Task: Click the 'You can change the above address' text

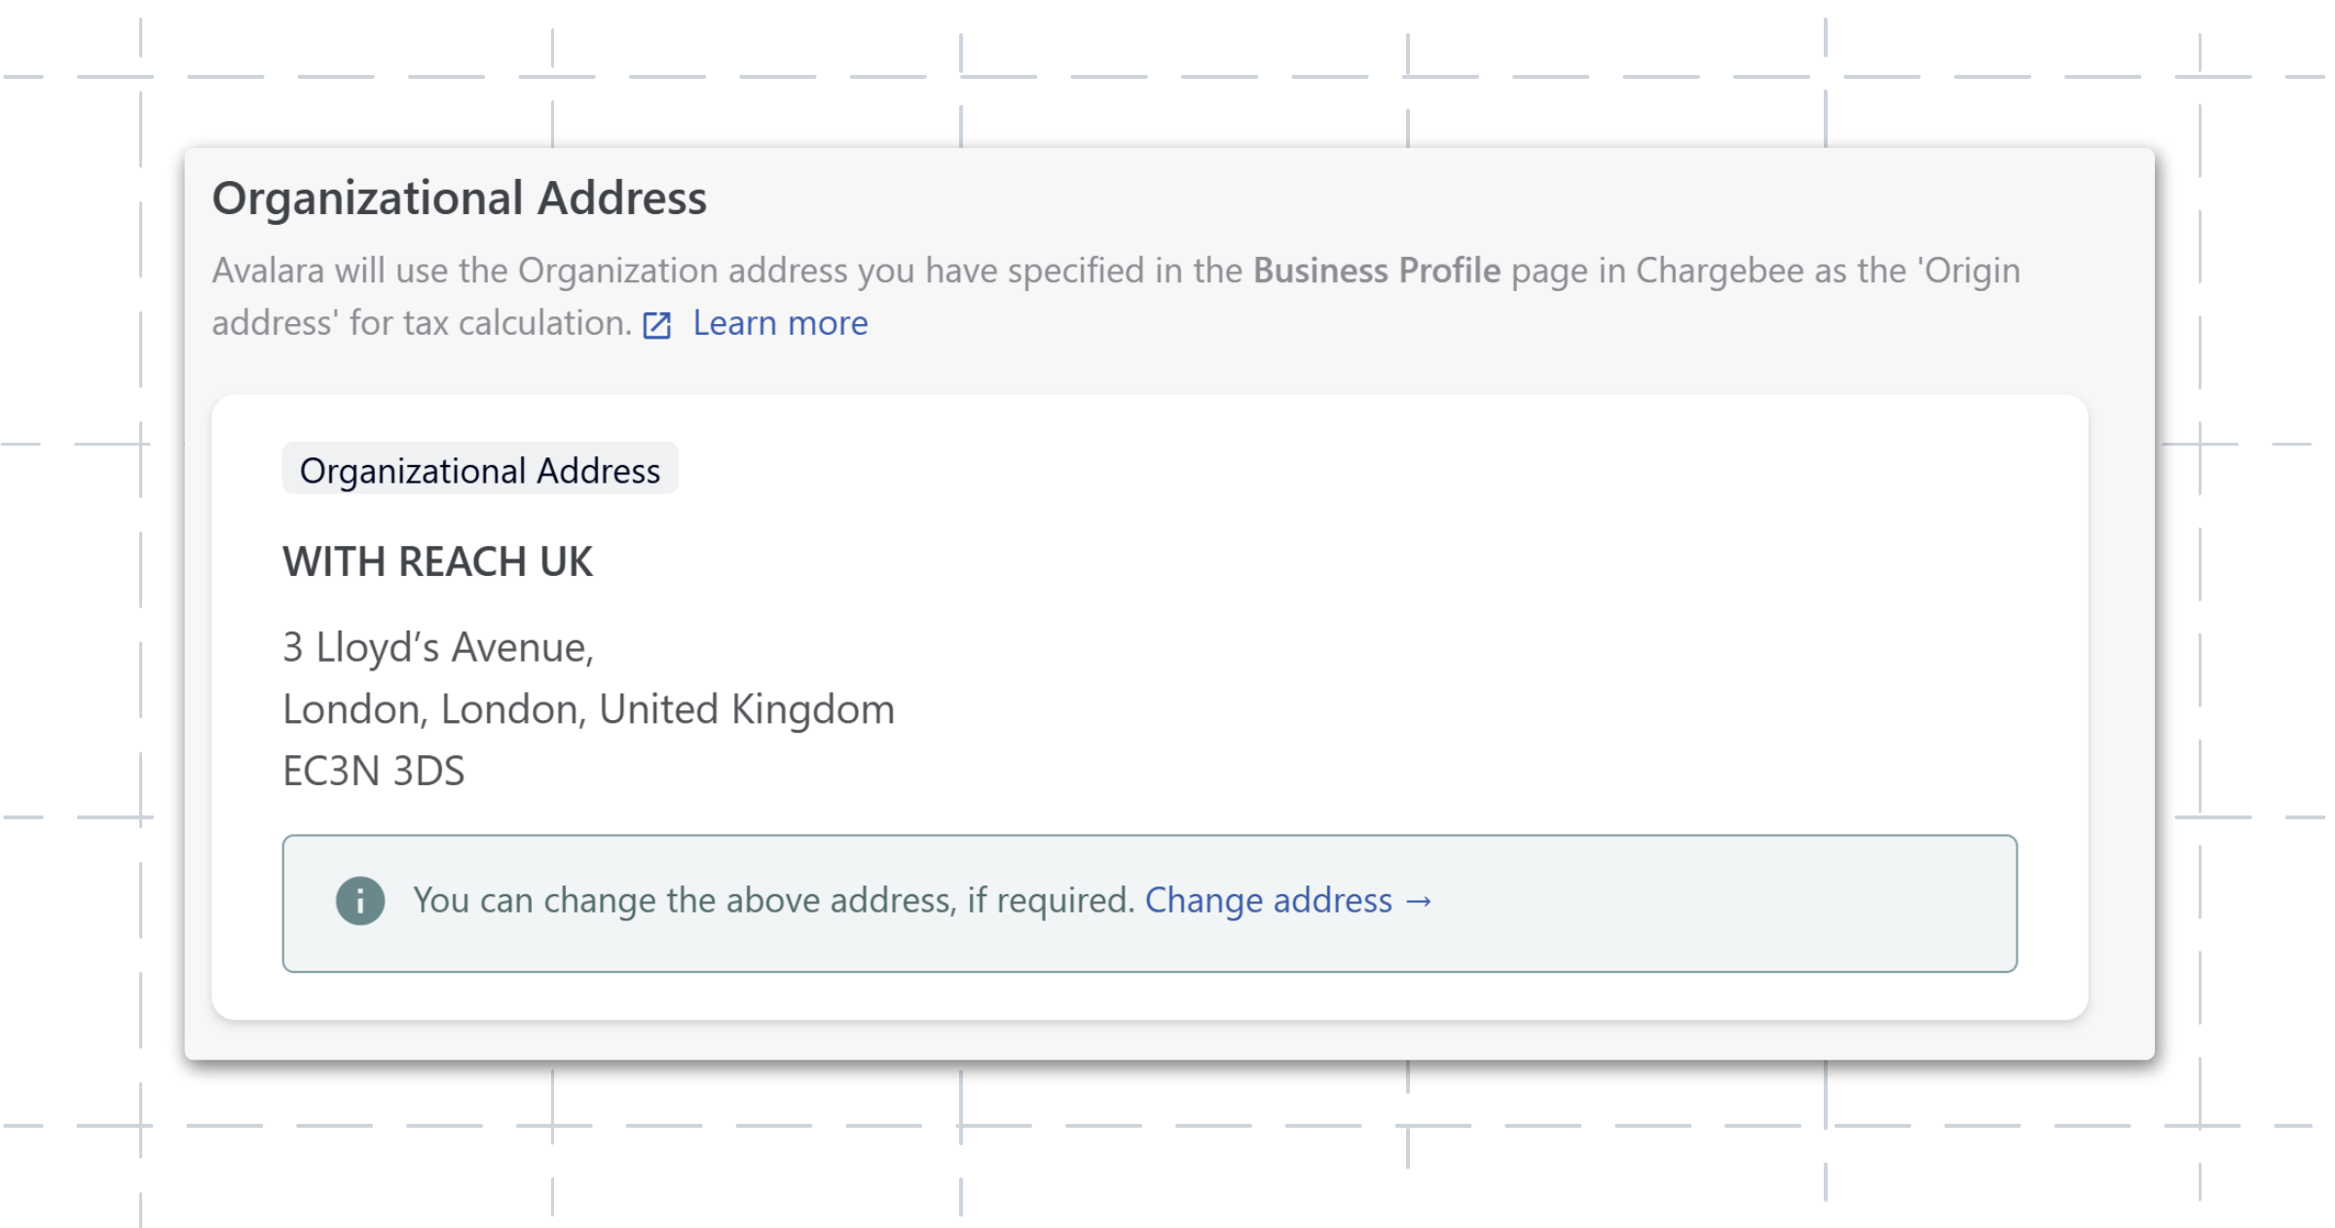Action: [x=684, y=900]
